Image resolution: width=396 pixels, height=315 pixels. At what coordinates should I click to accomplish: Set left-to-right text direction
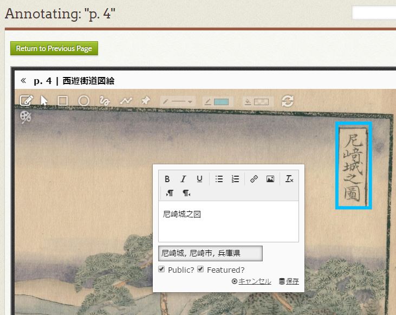[170, 193]
